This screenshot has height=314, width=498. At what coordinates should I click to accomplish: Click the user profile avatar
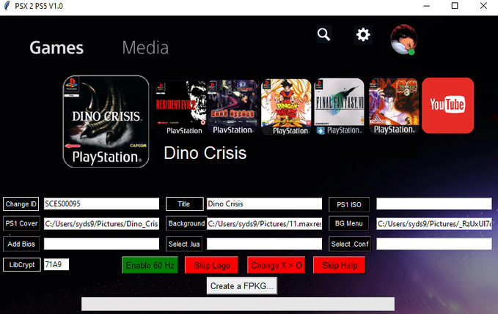[403, 38]
